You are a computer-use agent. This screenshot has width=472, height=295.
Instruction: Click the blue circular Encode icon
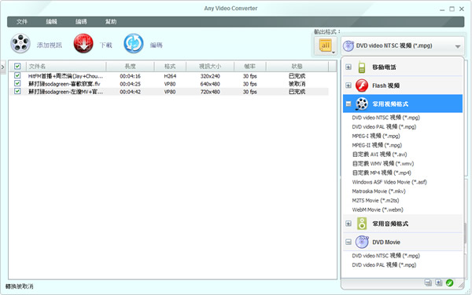tap(134, 44)
